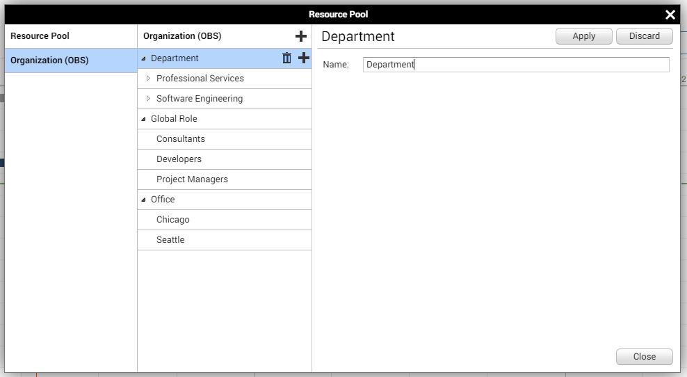This screenshot has height=377, width=687.
Task: Select Developers role
Action: [225, 159]
